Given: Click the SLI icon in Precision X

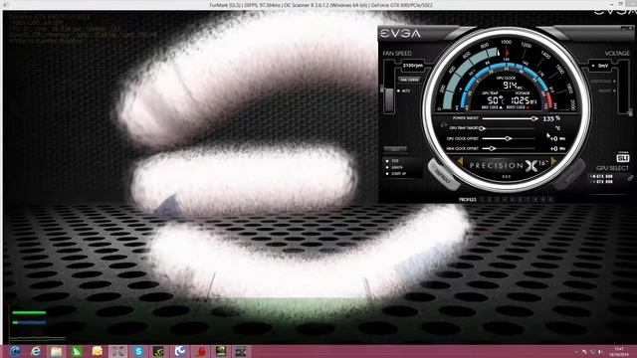Looking at the screenshot, I should [x=622, y=157].
